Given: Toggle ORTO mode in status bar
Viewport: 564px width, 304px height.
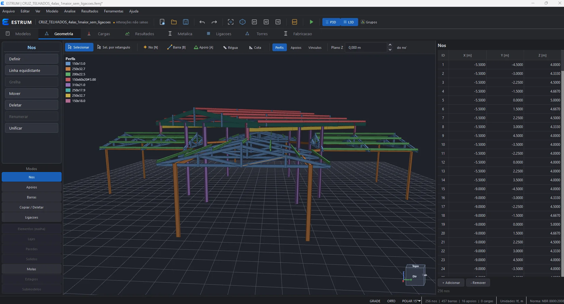Looking at the screenshot, I should 391,301.
